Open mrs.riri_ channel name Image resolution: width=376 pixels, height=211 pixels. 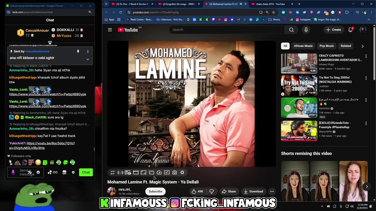point(125,190)
